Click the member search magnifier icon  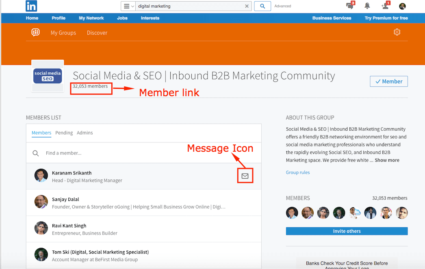[35, 153]
